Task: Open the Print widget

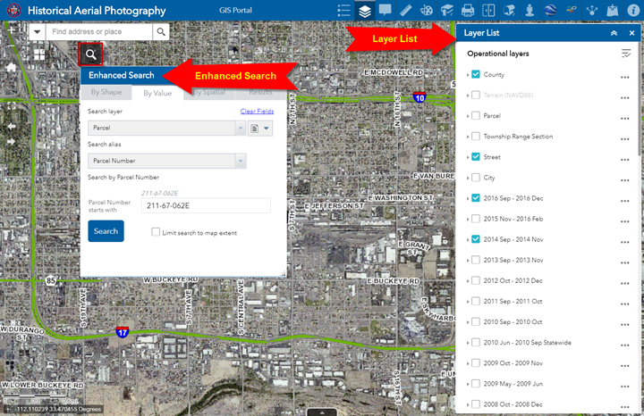Action: [x=468, y=11]
